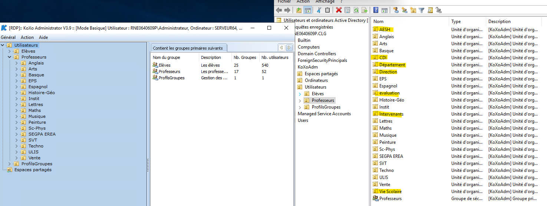Image resolution: width=547 pixels, height=206 pixels.
Task: Collapse the Professeurs node in KoXo tree
Action: tap(10, 57)
